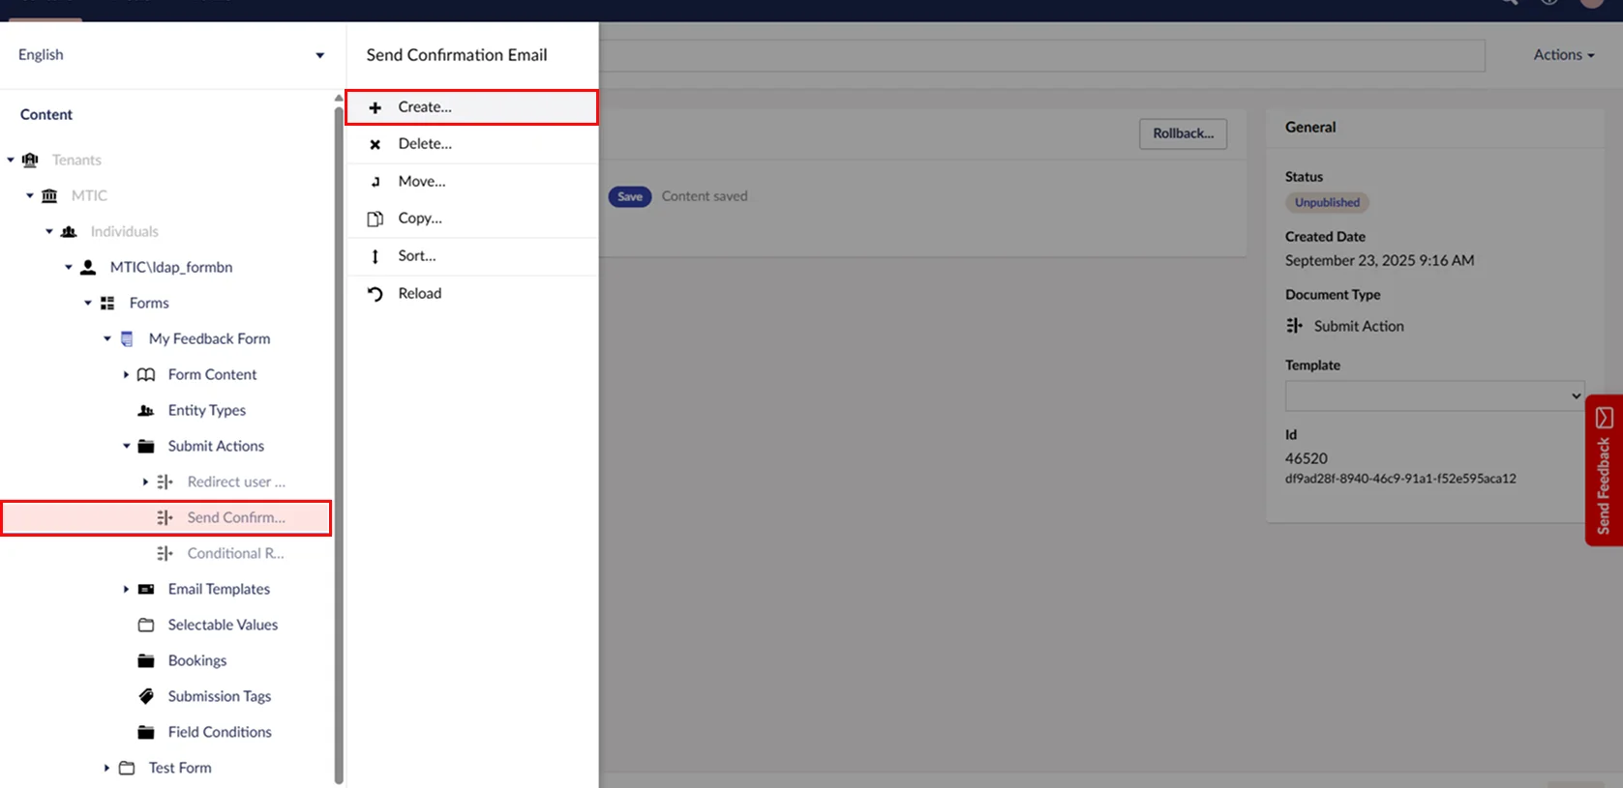Viewport: 1623px width, 788px height.
Task: Open the Template dropdown
Action: 1433,395
